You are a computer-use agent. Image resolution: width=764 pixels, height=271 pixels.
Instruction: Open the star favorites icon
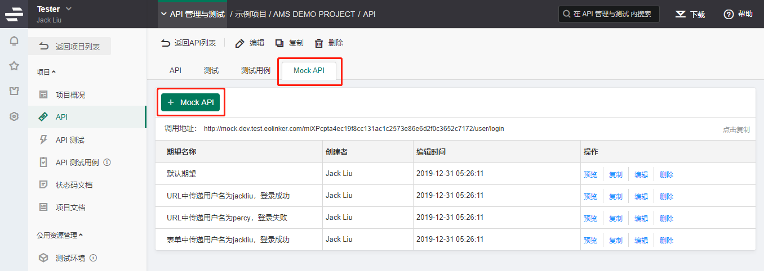click(14, 66)
